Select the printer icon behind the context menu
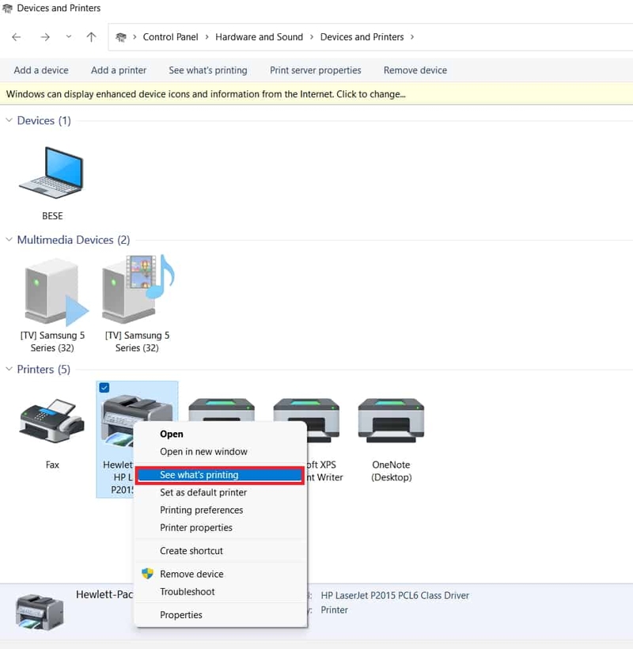 [x=222, y=410]
